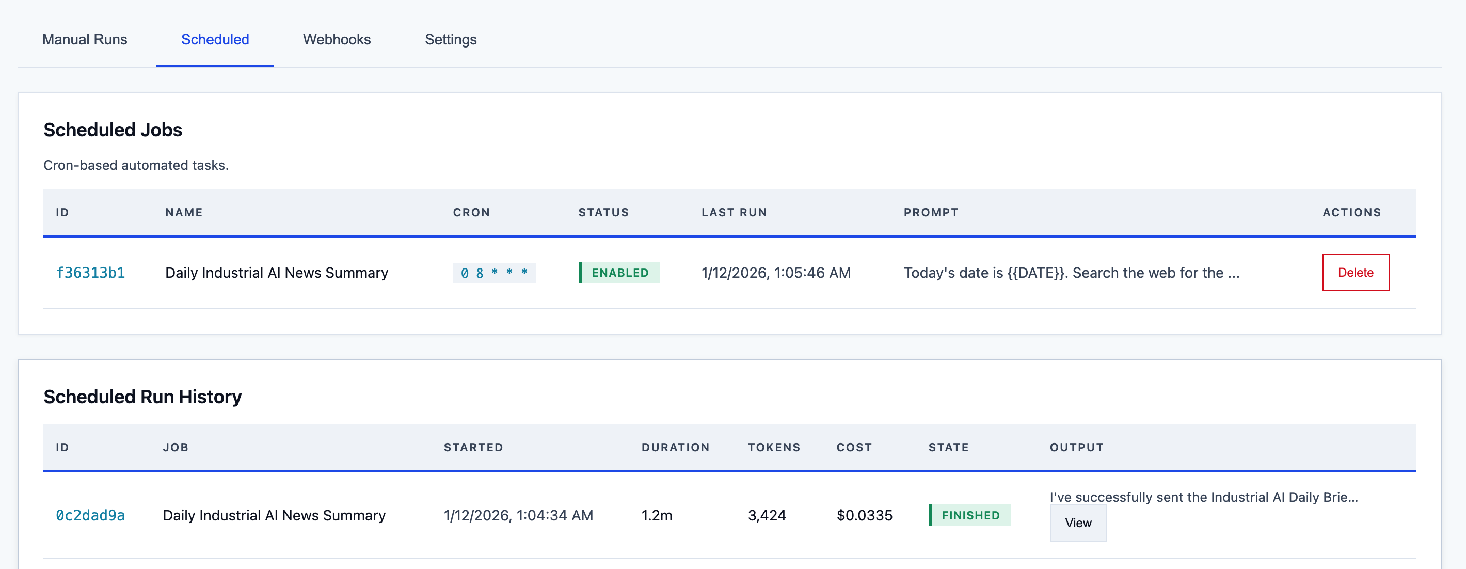The width and height of the screenshot is (1466, 569).
Task: Toggle the ENABLED status badge
Action: tap(619, 273)
